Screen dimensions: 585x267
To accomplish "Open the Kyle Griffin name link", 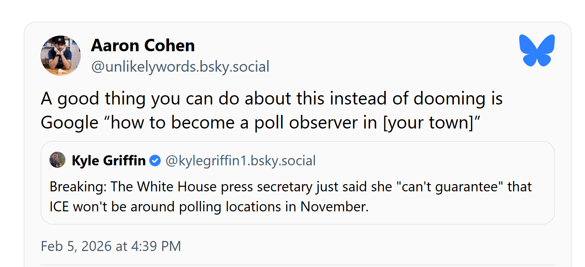I will click(x=108, y=161).
